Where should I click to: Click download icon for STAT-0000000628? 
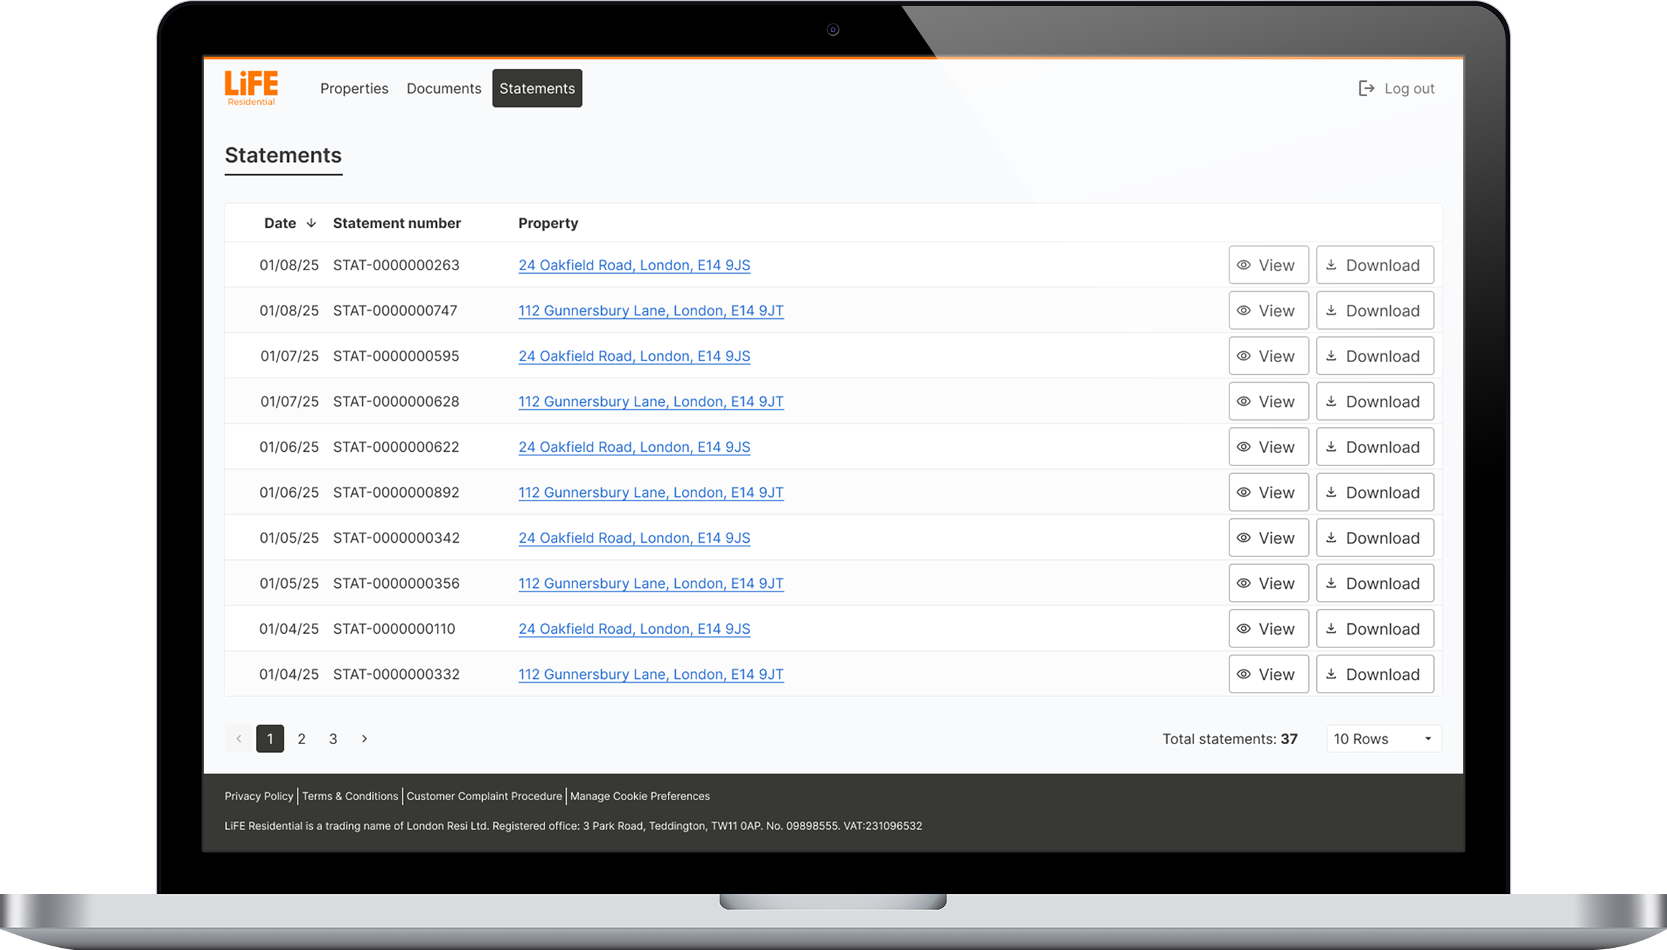click(x=1331, y=402)
